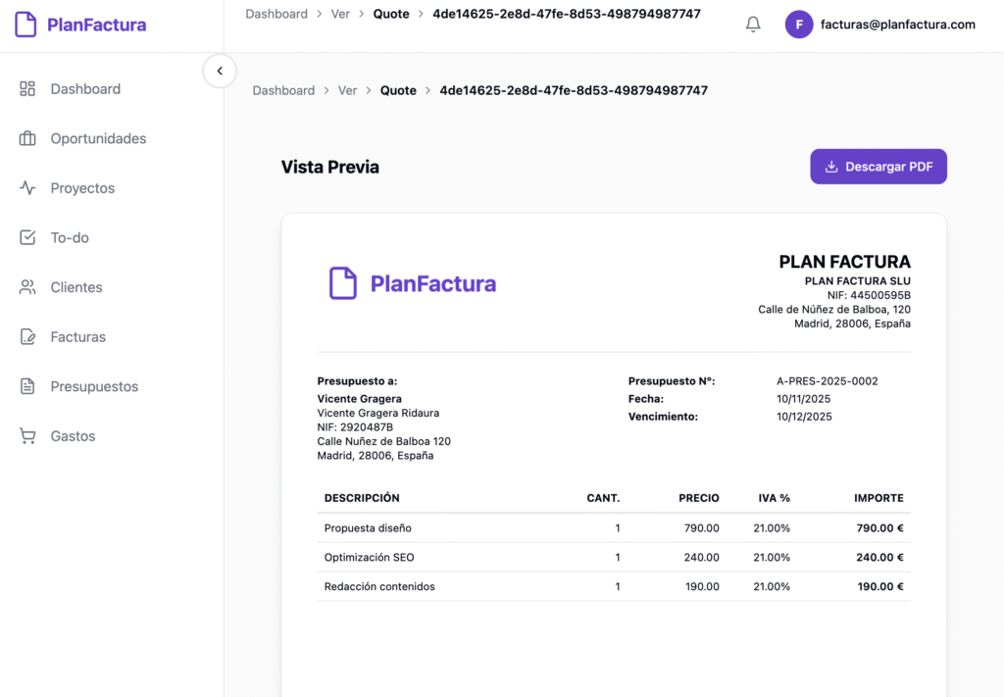Click the Gastos shopping-cart icon
1004x697 pixels.
pyautogui.click(x=27, y=435)
